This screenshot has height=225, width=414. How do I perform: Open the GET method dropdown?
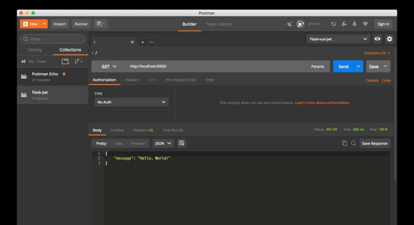point(109,67)
